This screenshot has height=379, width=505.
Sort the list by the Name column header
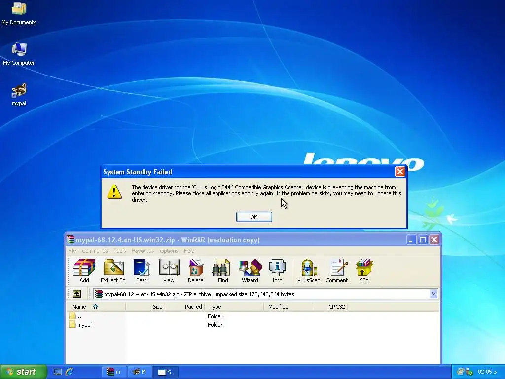coord(96,307)
